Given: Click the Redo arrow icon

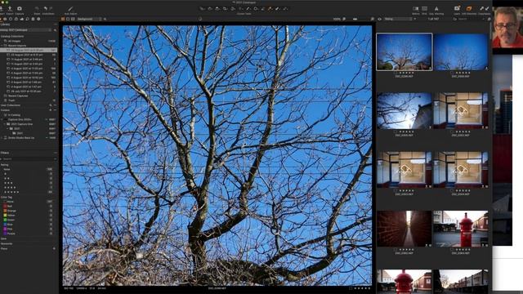Looking at the screenshot, I should [x=51, y=9].
